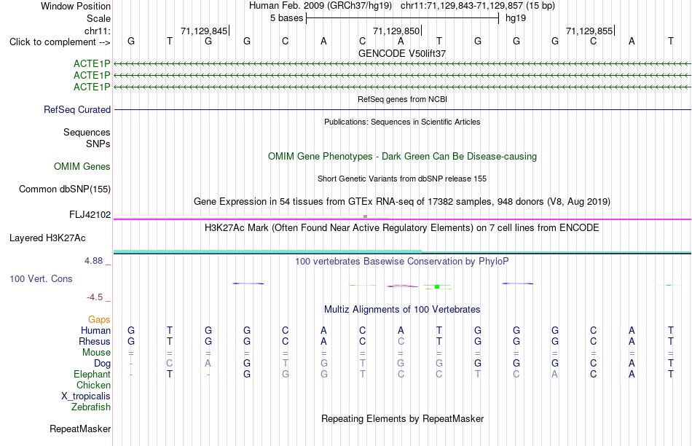
Task: Click the 4.88 PhyloP upper value
Action: point(93,261)
